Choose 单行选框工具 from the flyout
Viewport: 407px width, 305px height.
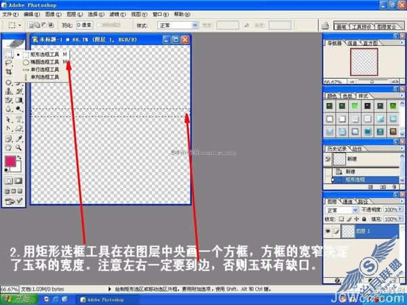(45, 70)
